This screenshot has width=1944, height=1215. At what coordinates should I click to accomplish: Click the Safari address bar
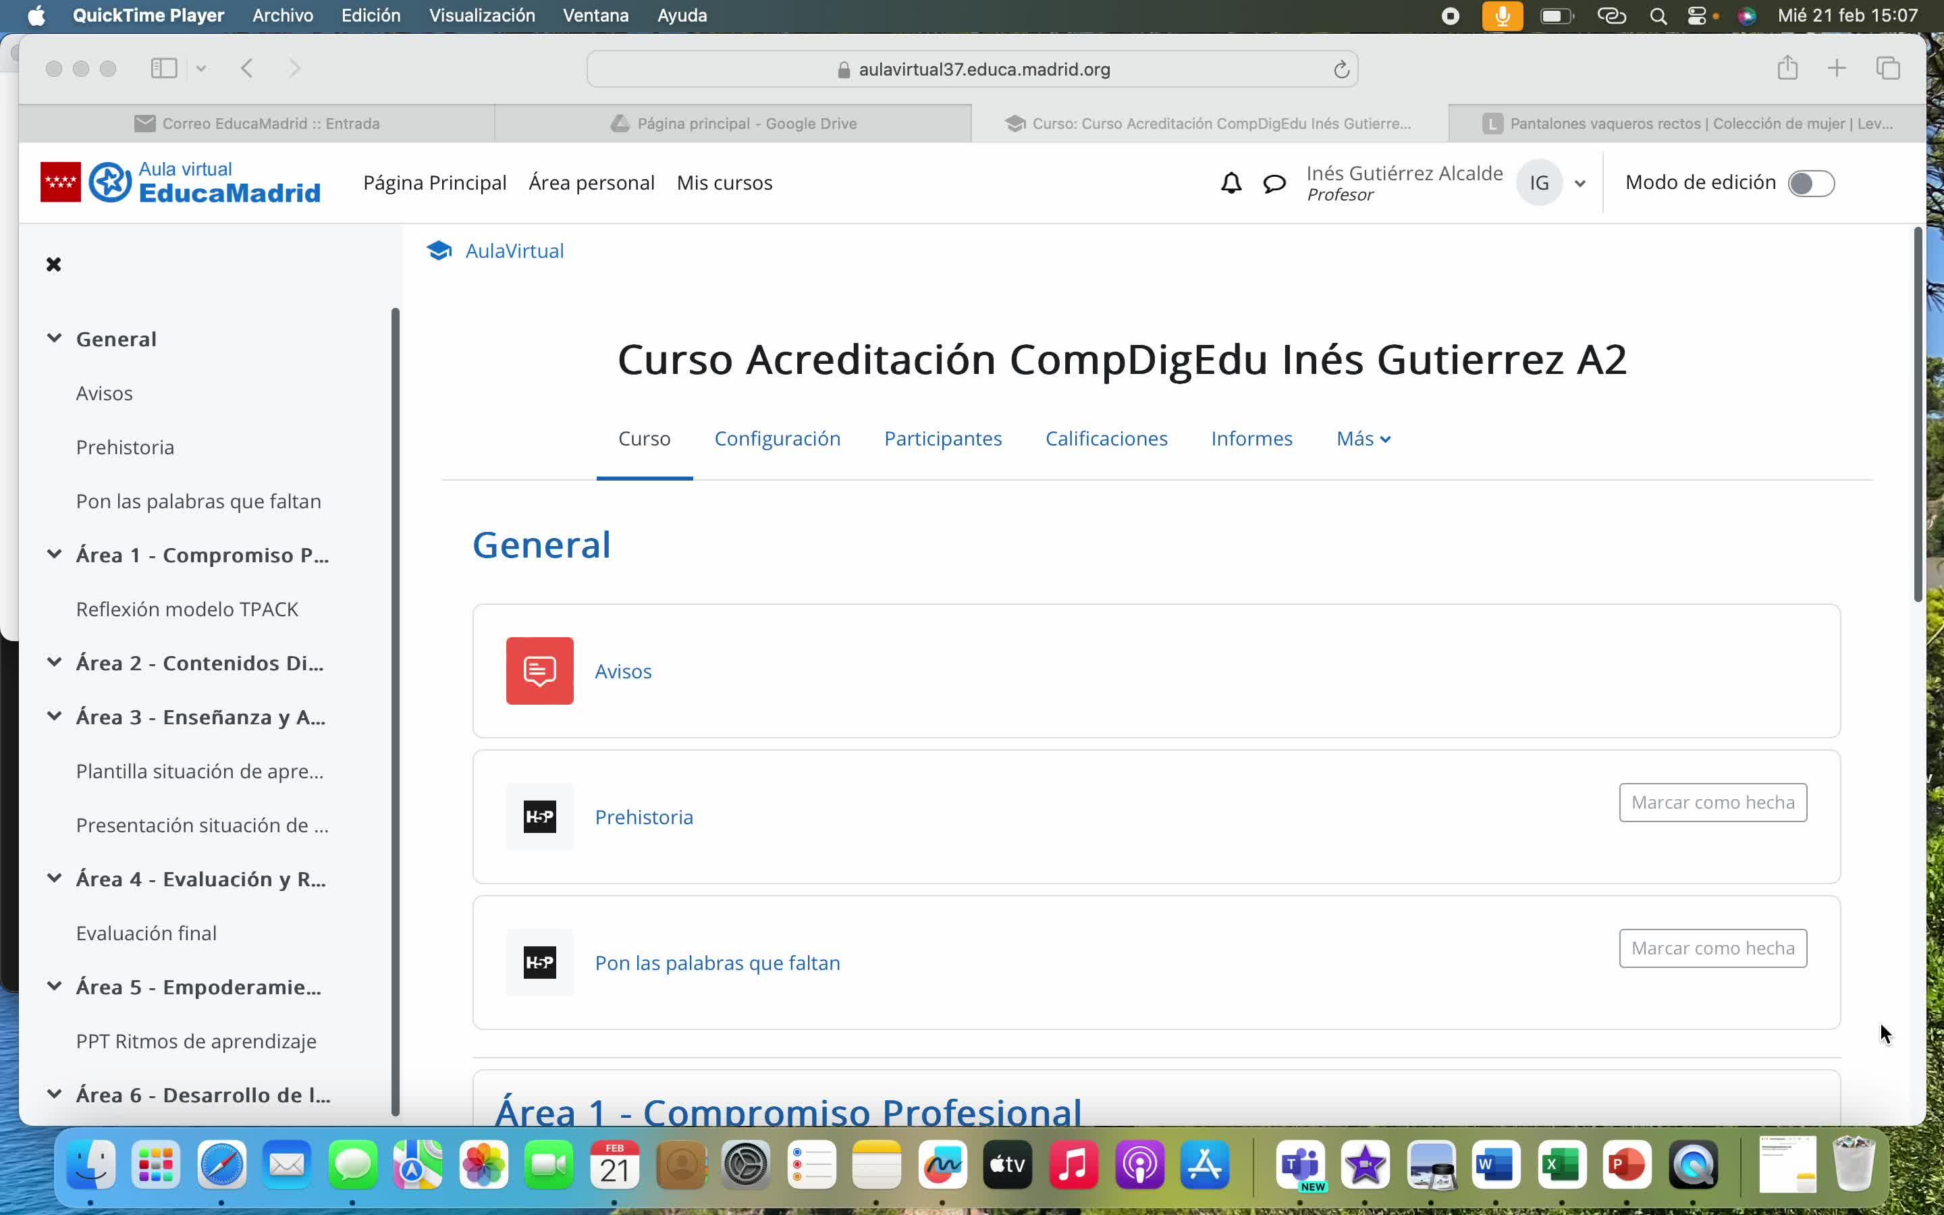coord(972,69)
